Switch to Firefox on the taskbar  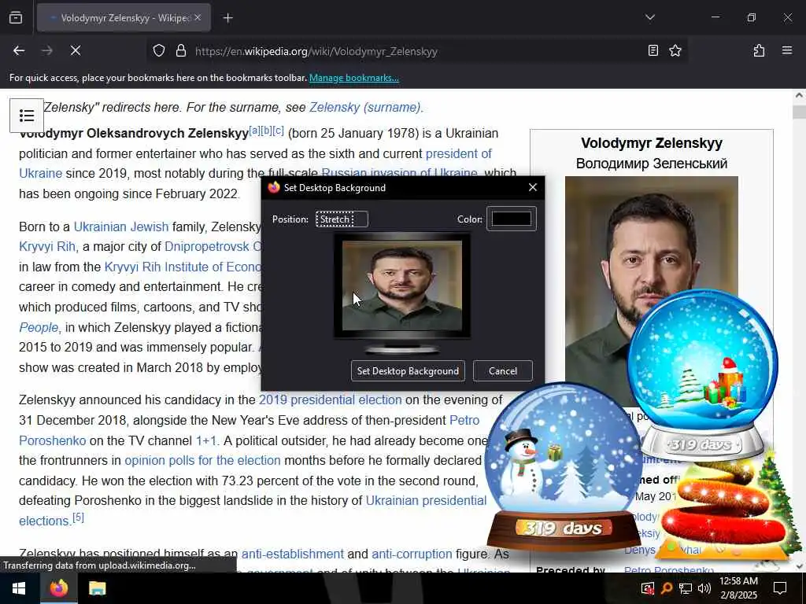pos(58,588)
